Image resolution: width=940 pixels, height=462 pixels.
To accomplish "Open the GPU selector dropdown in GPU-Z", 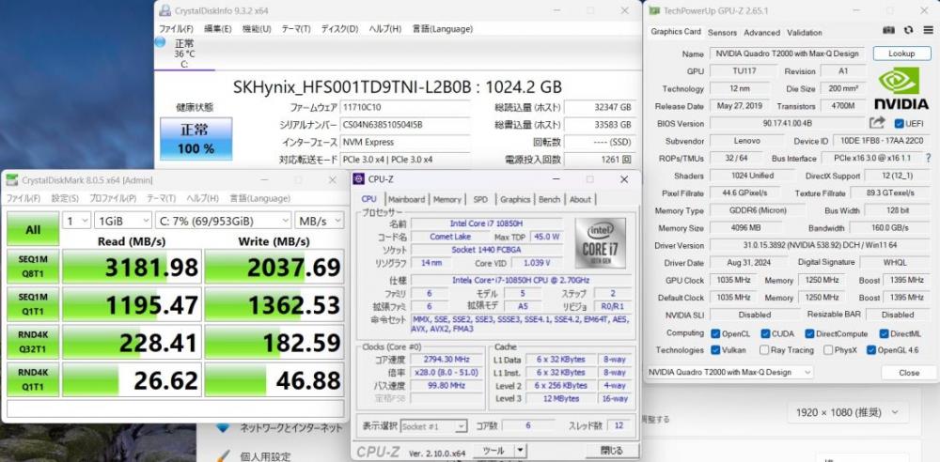I will click(x=729, y=372).
